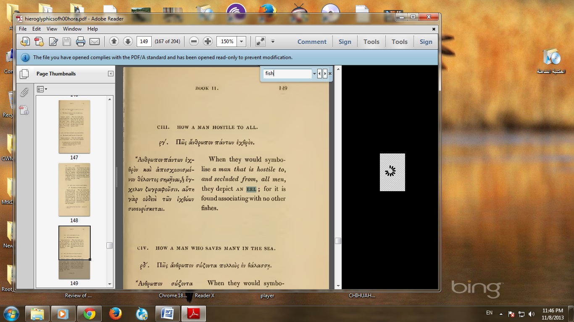
Task: Zoom in with the plus button
Action: tap(208, 42)
